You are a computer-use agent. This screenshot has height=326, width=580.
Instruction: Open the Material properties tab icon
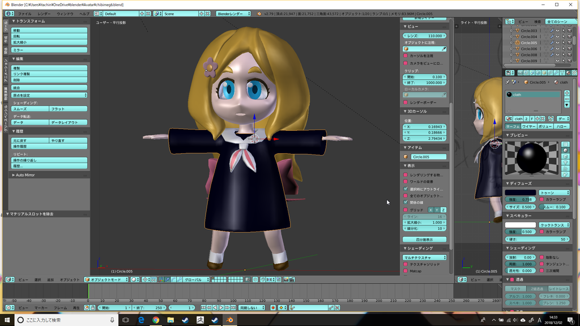pyautogui.click(x=568, y=73)
